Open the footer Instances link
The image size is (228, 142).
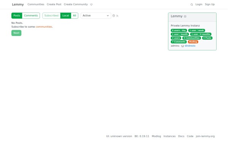tap(169, 136)
